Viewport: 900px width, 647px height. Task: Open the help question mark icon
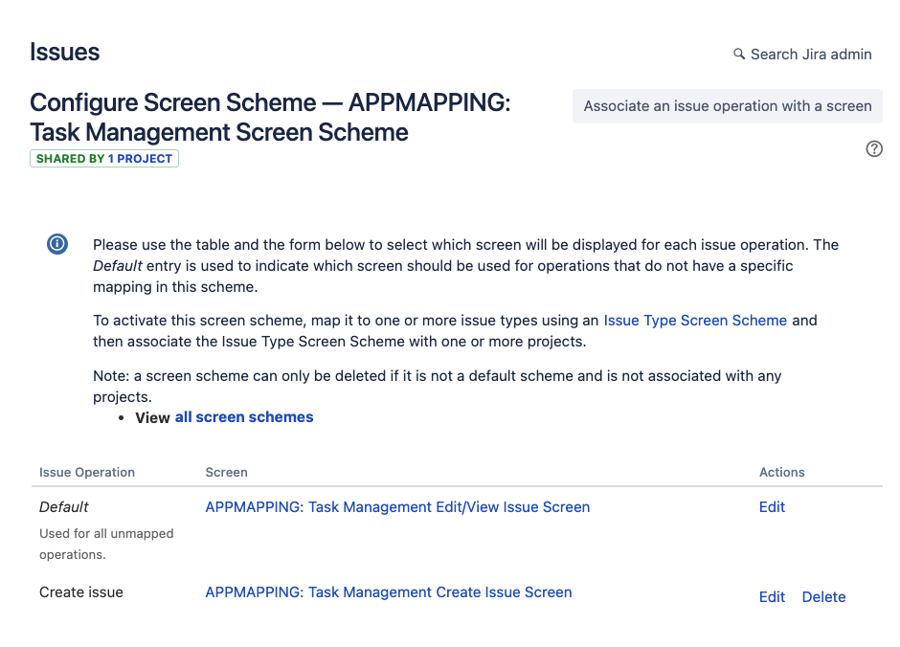coord(873,148)
